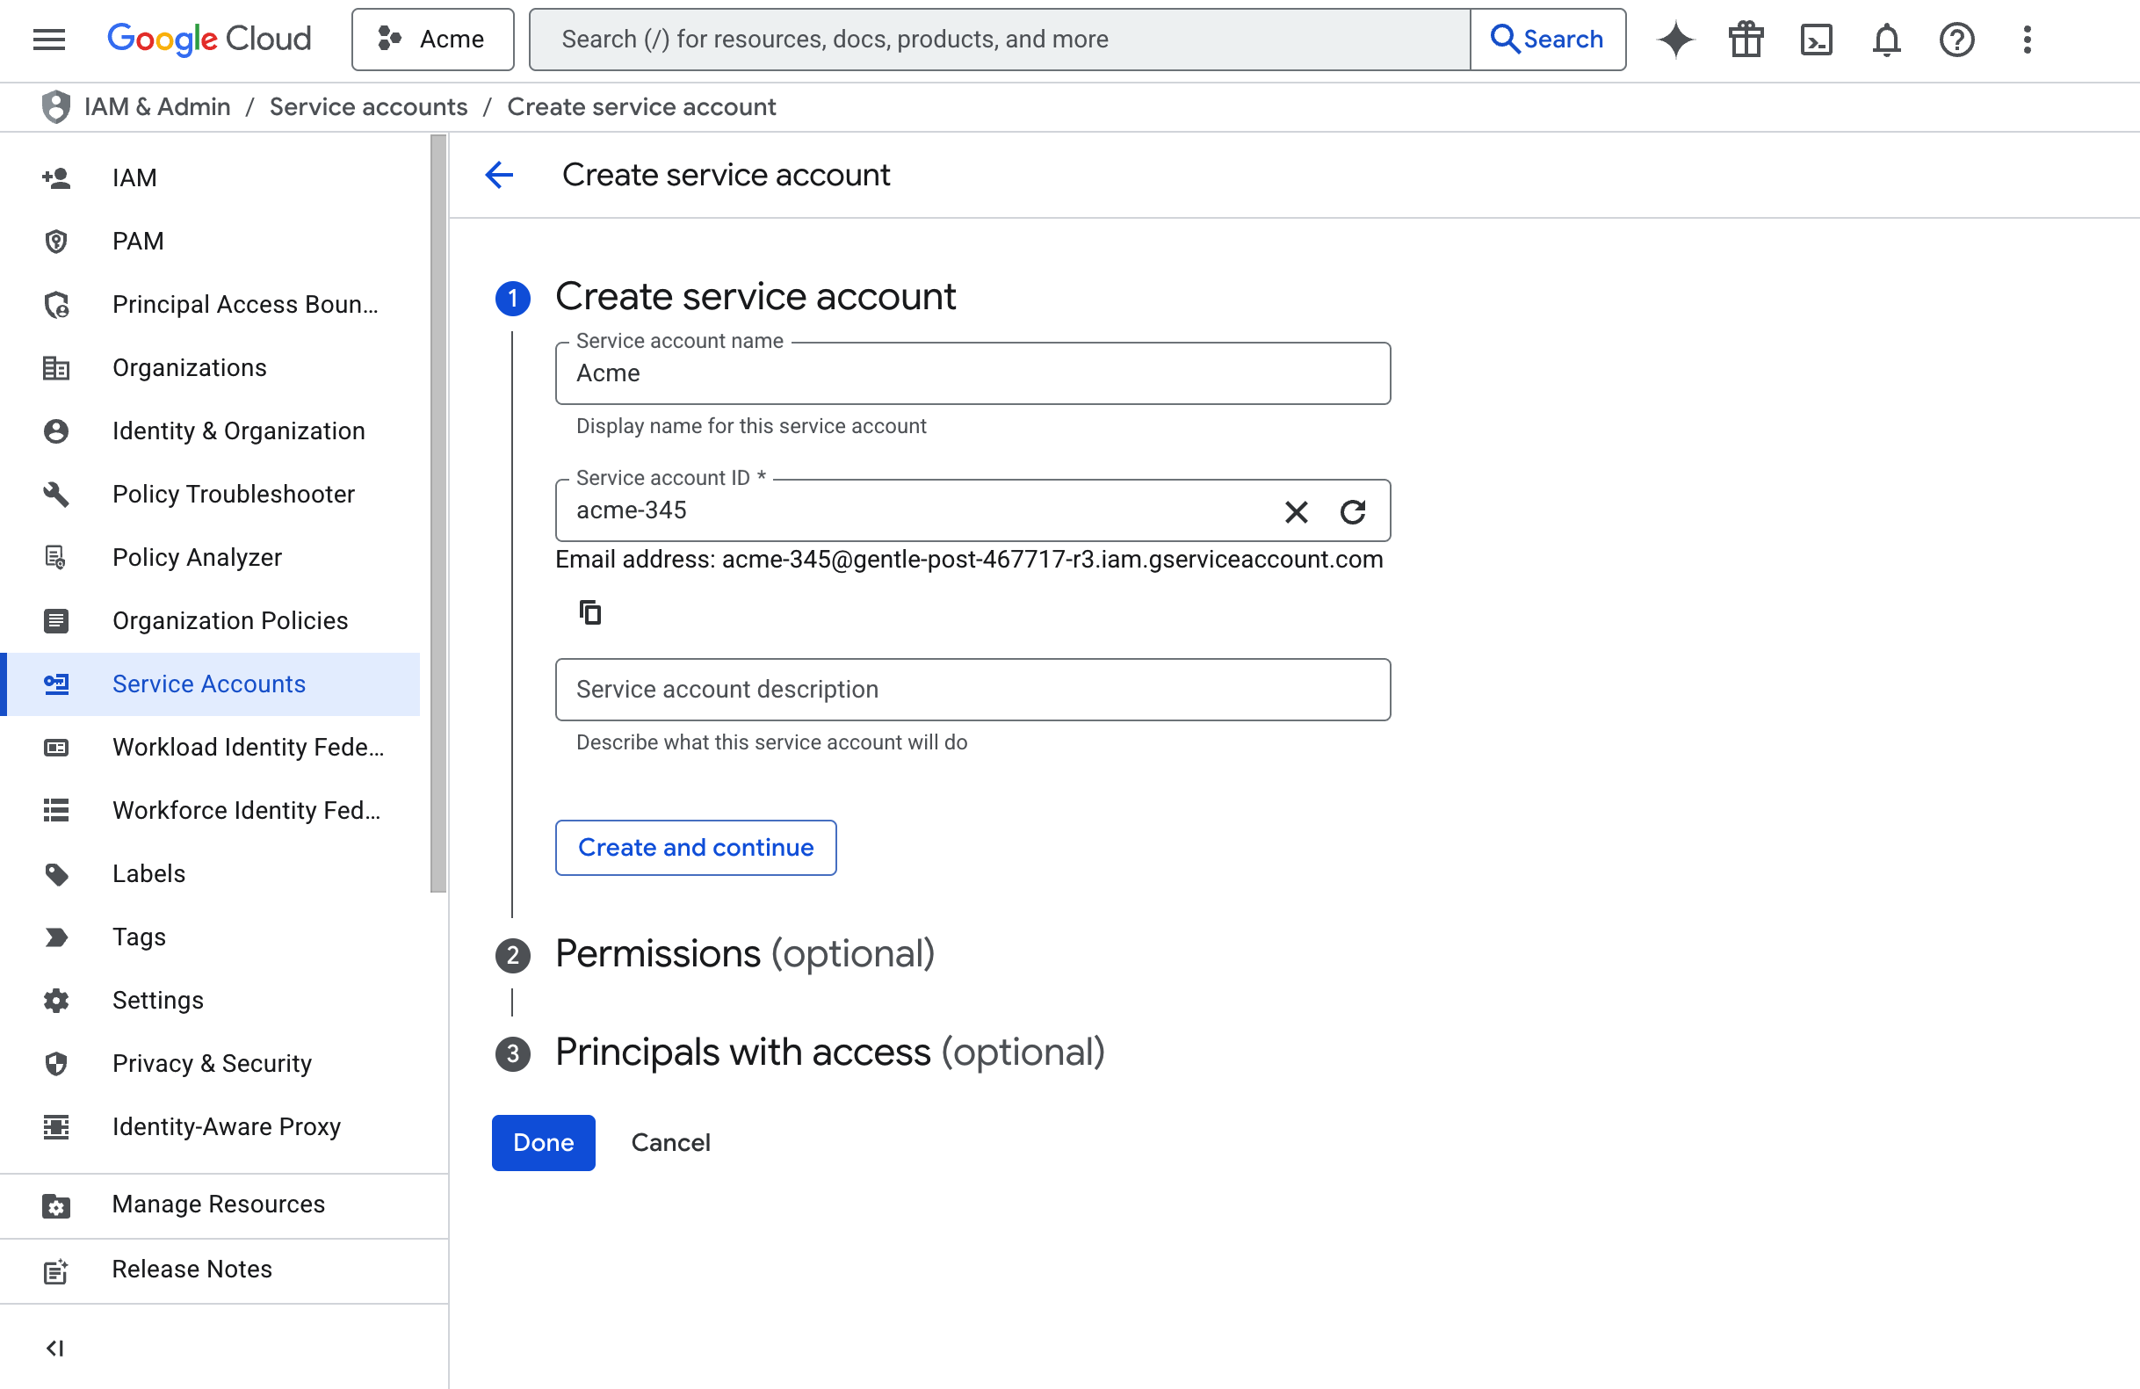
Task: Click the Service account description field
Action: (972, 690)
